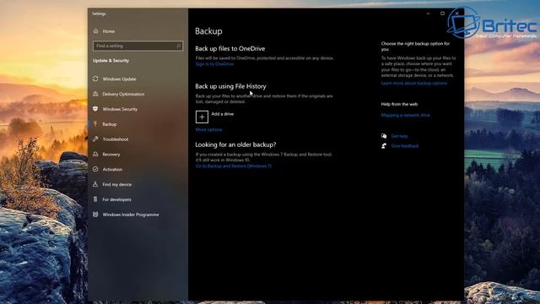The height and width of the screenshot is (304, 540).
Task: Open Learn more about backup options
Action: click(x=414, y=84)
